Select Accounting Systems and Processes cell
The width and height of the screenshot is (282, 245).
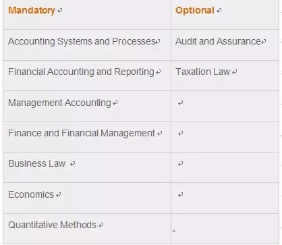pyautogui.click(x=87, y=45)
